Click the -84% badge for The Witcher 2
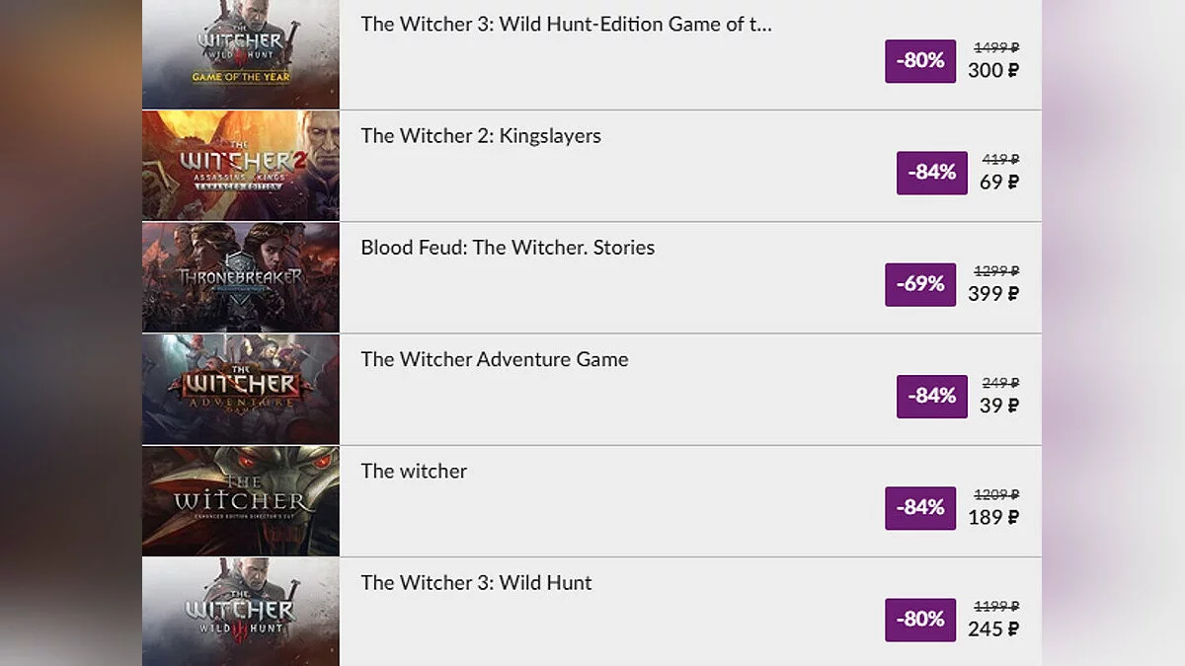This screenshot has height=666, width=1185. point(931,172)
